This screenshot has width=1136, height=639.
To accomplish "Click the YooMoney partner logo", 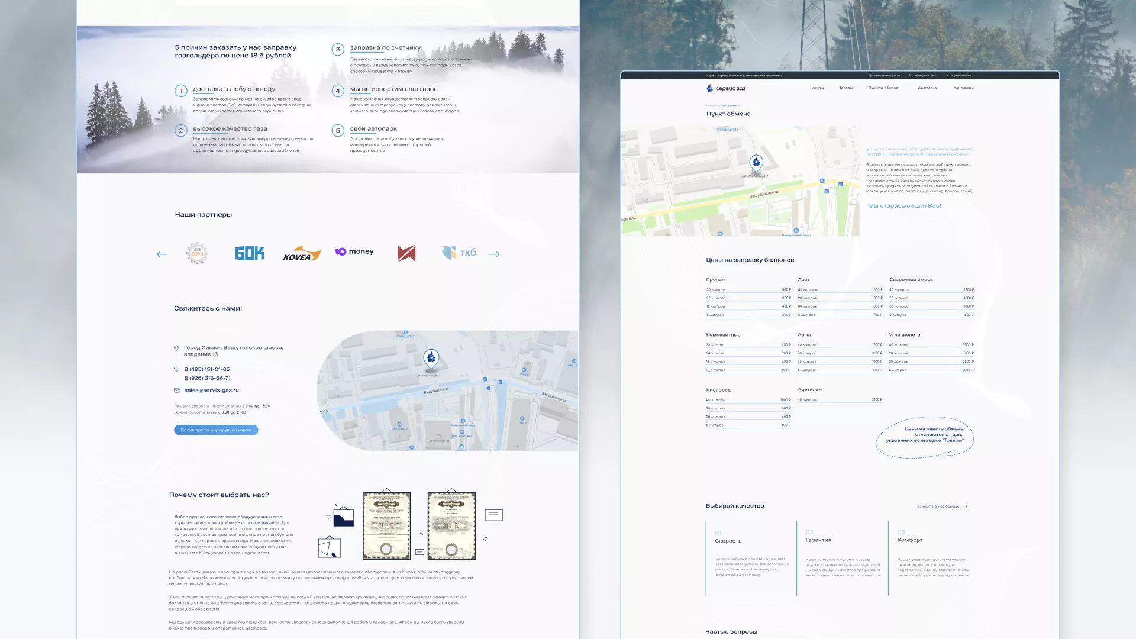I will click(354, 251).
